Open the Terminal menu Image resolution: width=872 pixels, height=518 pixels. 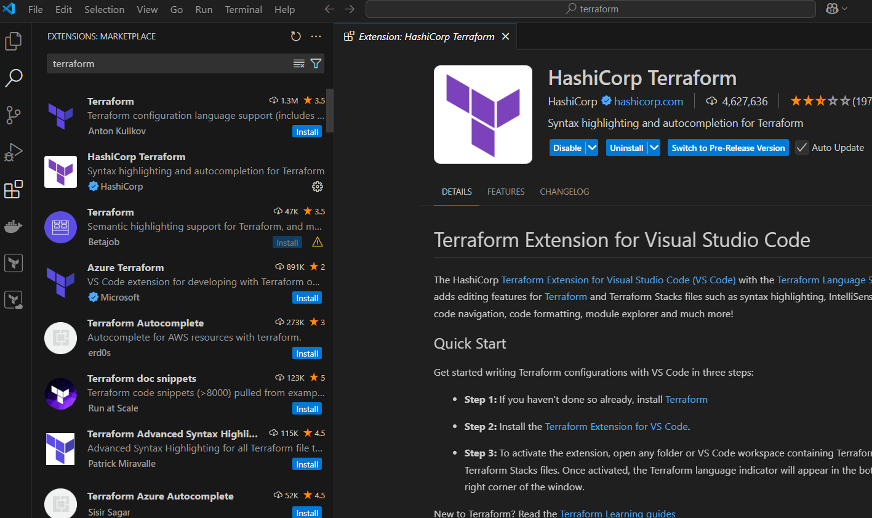coord(243,9)
